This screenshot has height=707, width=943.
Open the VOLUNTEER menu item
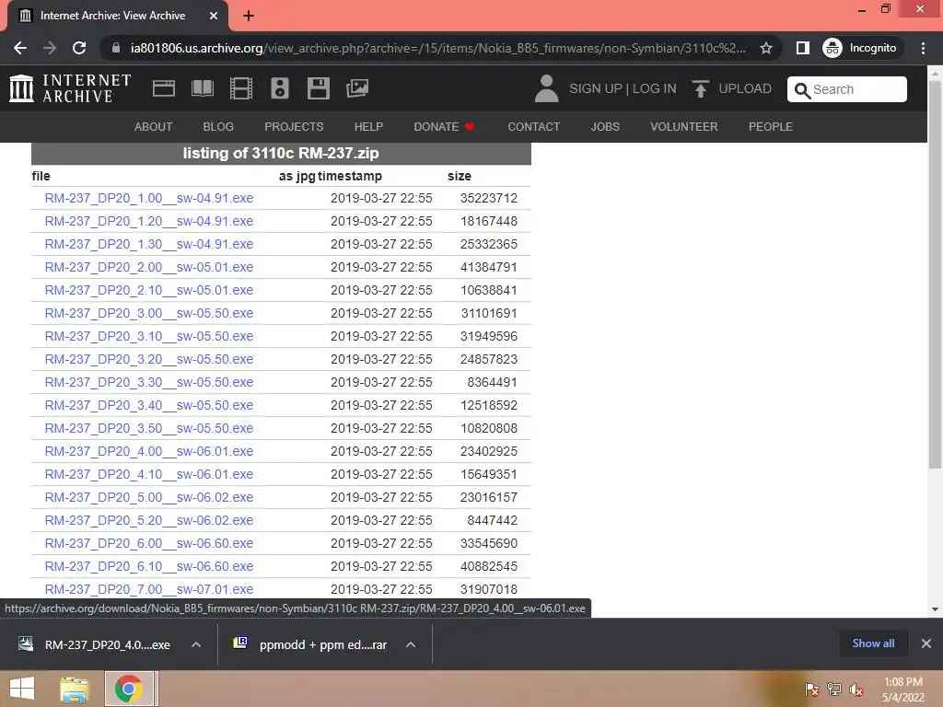(684, 127)
